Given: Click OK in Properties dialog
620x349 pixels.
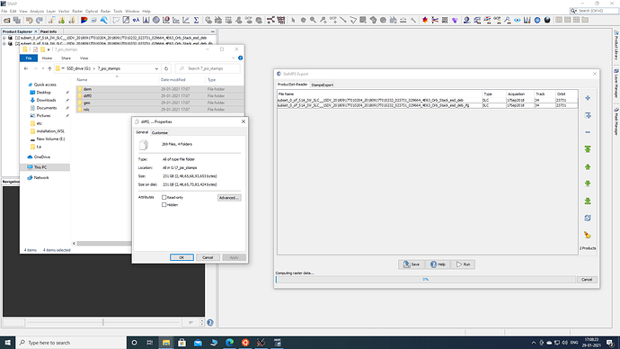Looking at the screenshot, I should 182,257.
